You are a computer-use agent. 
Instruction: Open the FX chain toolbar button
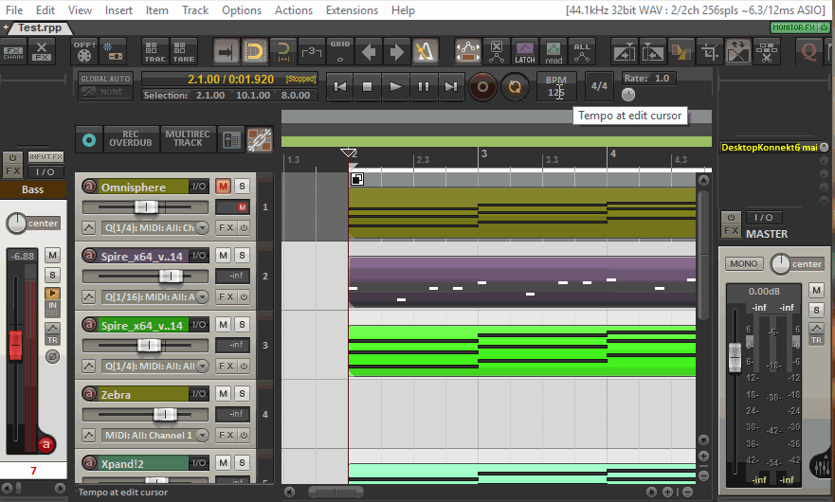pyautogui.click(x=14, y=52)
